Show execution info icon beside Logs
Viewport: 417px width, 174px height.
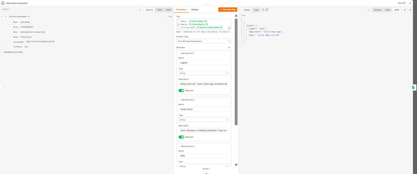tap(267, 10)
